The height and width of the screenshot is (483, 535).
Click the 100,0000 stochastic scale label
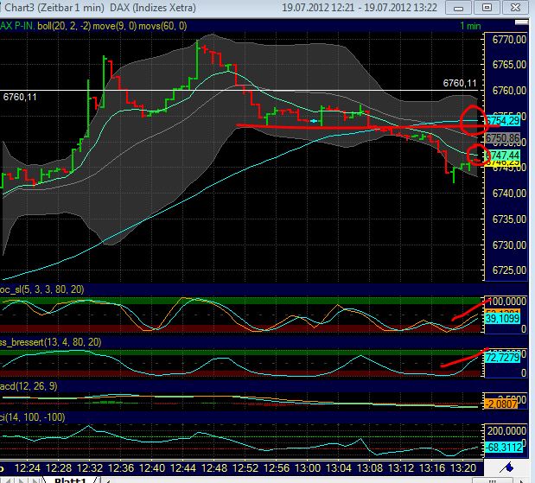[x=507, y=302]
